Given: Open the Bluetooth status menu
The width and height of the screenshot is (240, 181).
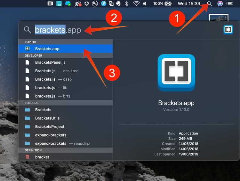Looking at the screenshot, I should pos(127,4).
